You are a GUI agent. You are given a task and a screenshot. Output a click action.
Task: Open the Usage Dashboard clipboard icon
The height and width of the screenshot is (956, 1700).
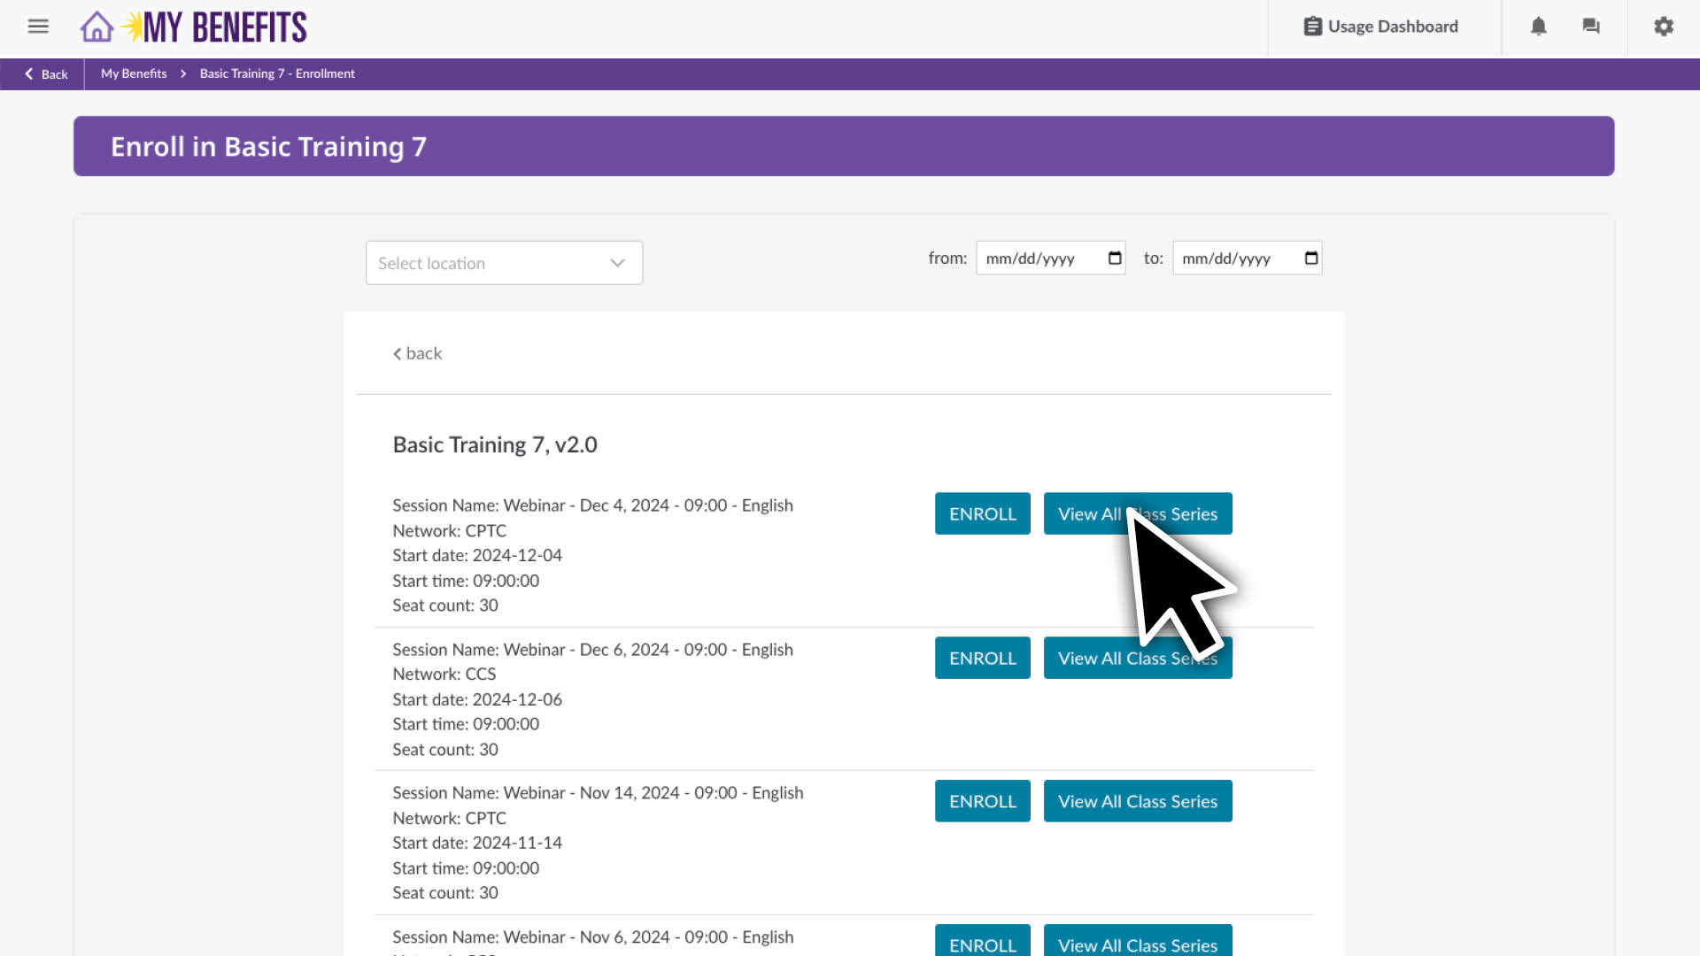(x=1312, y=26)
